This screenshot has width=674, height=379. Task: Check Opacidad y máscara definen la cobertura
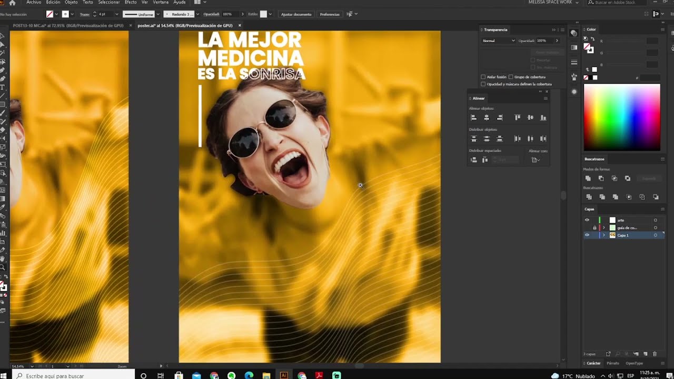tap(483, 84)
